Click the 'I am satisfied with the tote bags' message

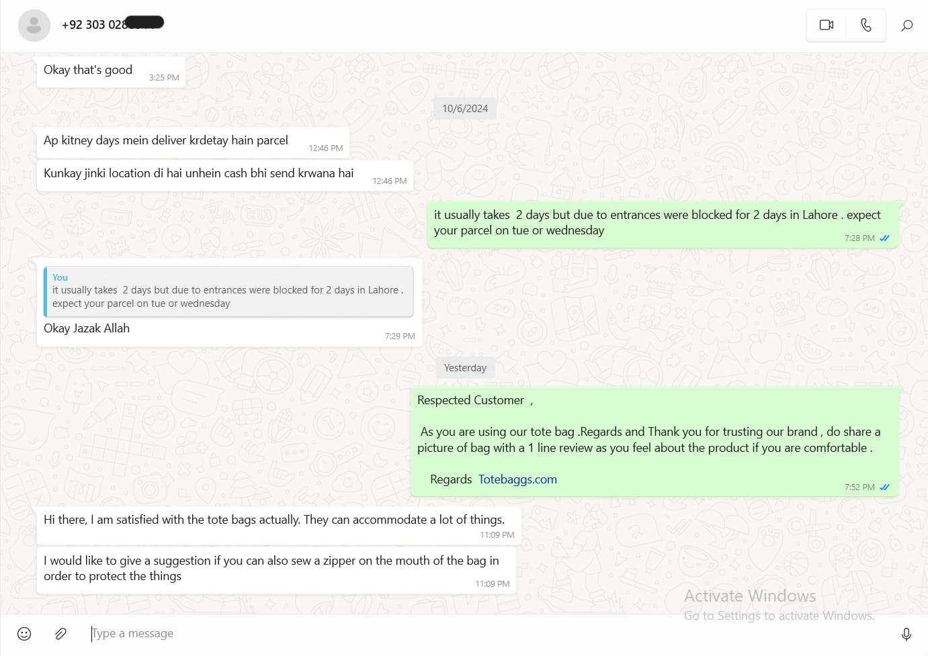tap(274, 520)
